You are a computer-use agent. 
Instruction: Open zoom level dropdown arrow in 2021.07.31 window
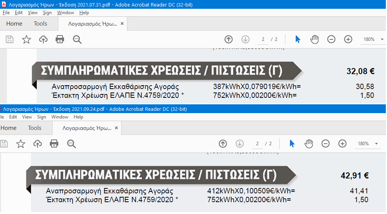pyautogui.click(x=382, y=39)
